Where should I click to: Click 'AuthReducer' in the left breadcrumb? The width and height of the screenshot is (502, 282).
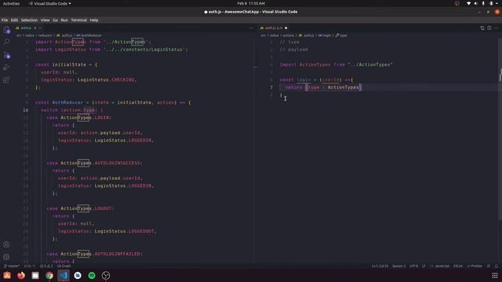click(x=91, y=35)
